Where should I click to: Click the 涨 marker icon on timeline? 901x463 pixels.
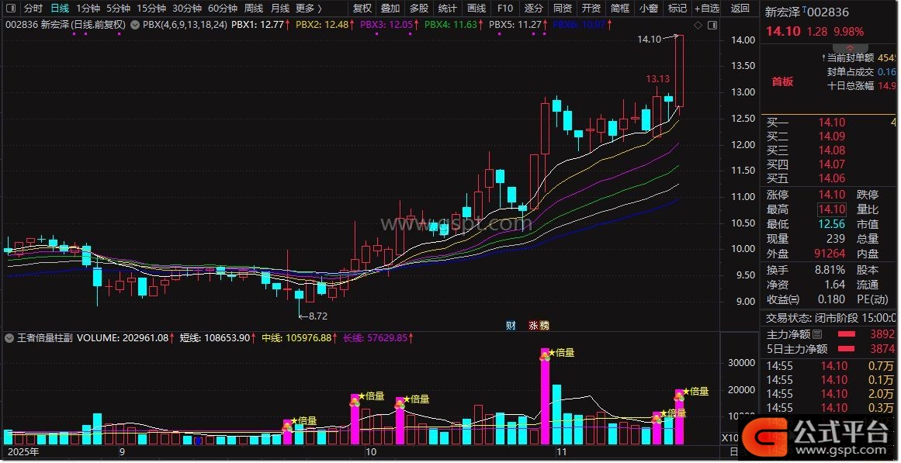[533, 326]
